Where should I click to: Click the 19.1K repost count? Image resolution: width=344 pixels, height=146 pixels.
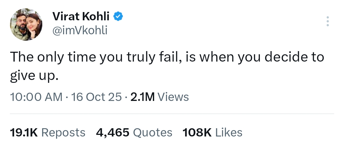coord(24,132)
